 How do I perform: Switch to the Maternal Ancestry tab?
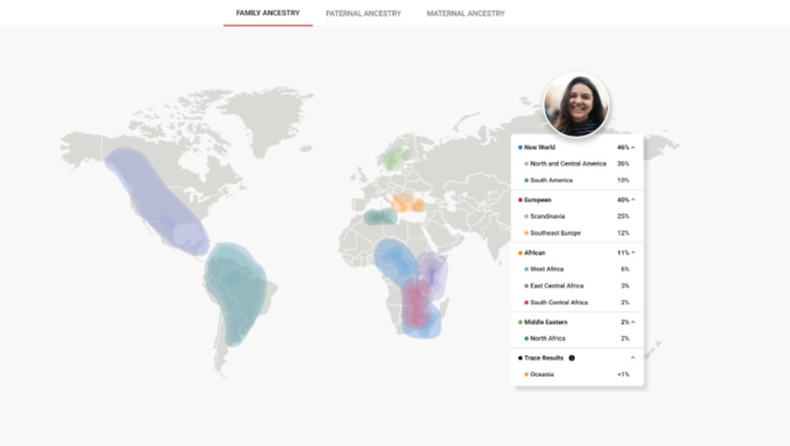pos(465,14)
